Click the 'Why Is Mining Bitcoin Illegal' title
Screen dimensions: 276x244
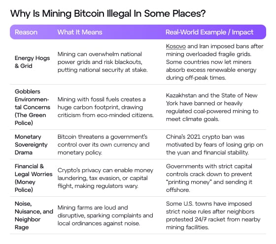click(108, 13)
